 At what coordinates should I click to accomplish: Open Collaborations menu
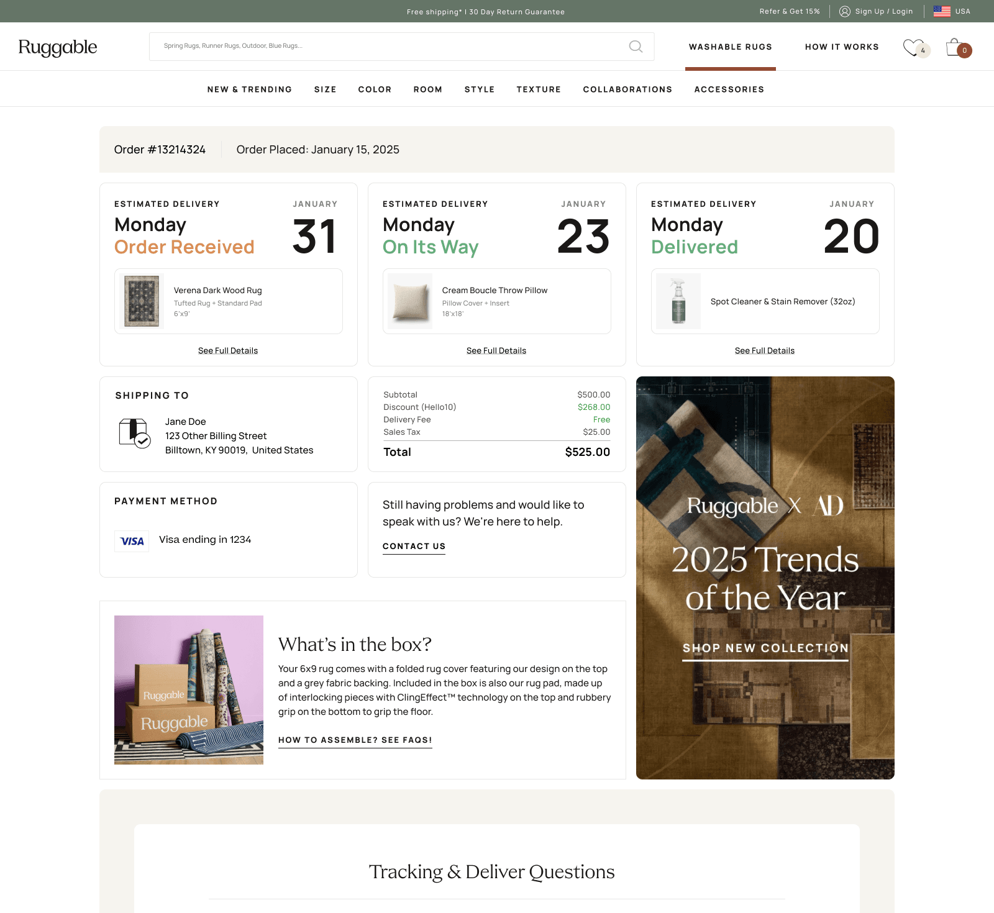pos(627,89)
